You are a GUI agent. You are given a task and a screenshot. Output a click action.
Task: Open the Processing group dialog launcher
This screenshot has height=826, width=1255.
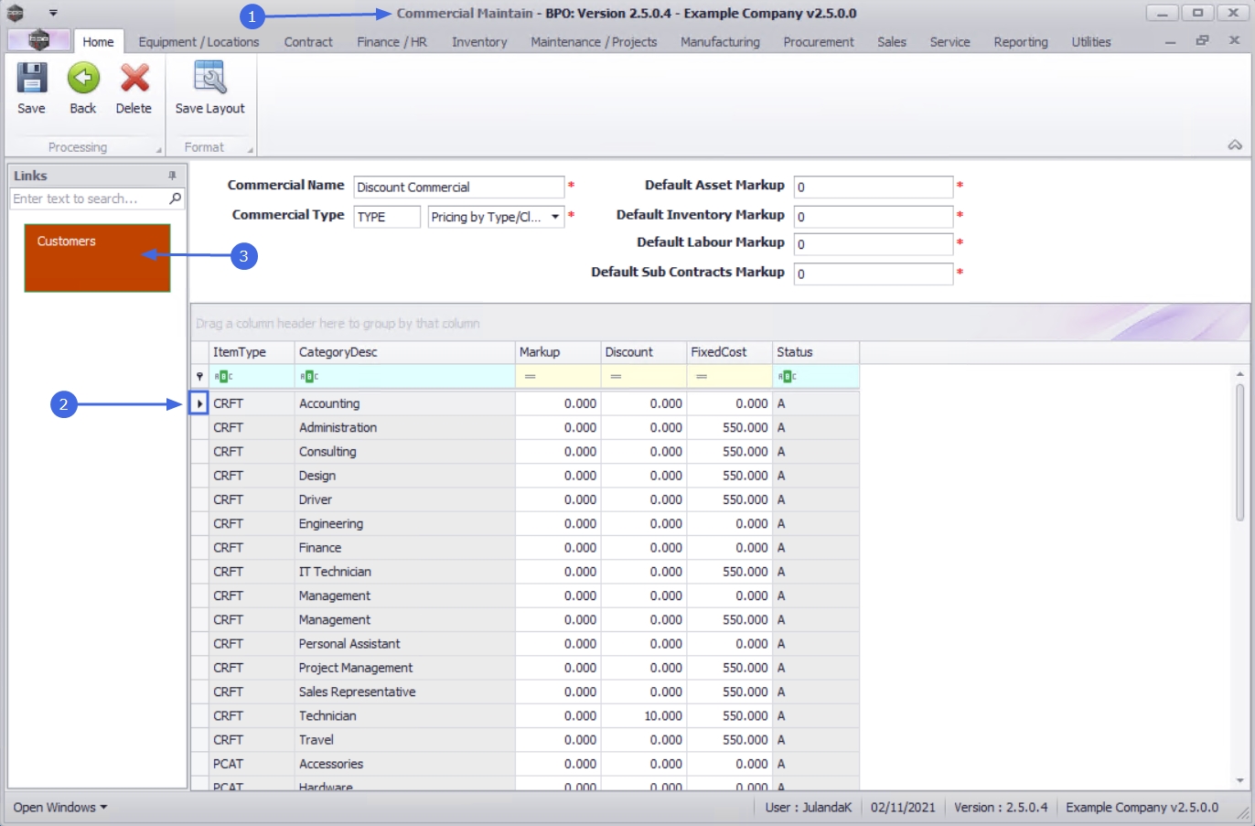pos(159,150)
